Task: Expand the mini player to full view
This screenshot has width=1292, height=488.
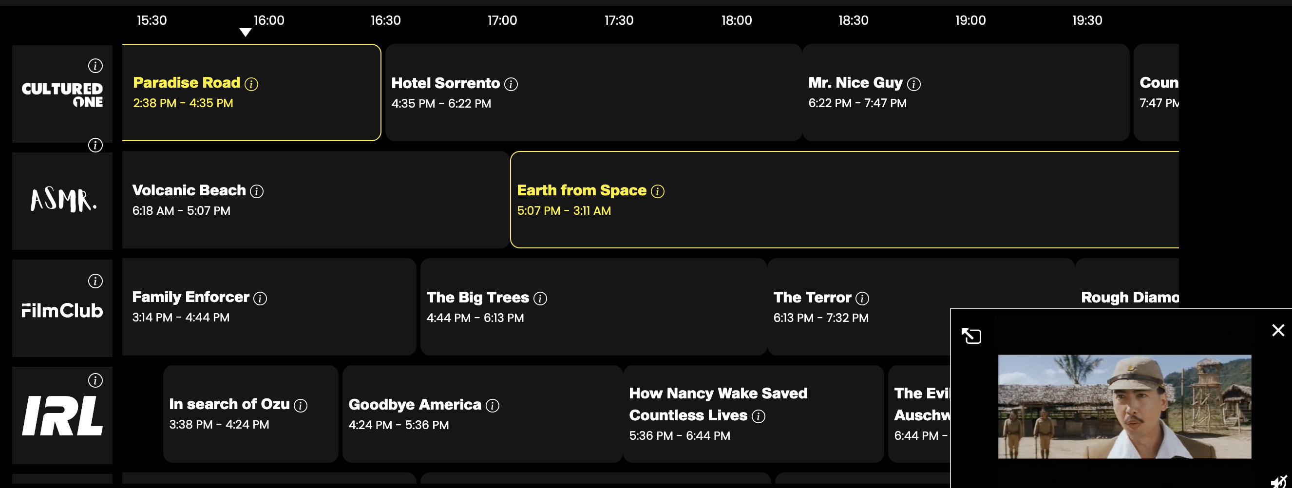Action: (x=971, y=336)
